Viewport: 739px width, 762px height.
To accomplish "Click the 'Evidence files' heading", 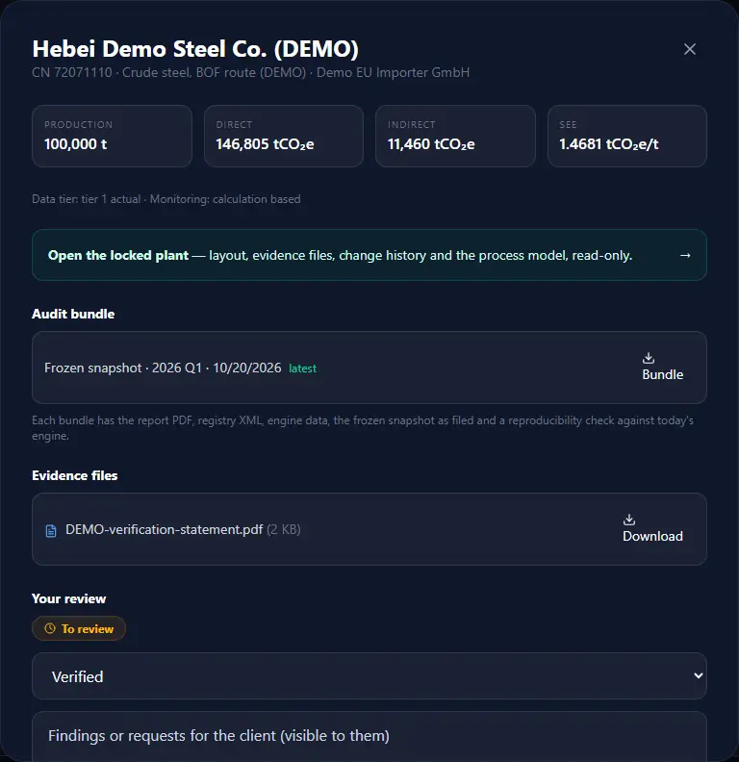I will [x=75, y=475].
